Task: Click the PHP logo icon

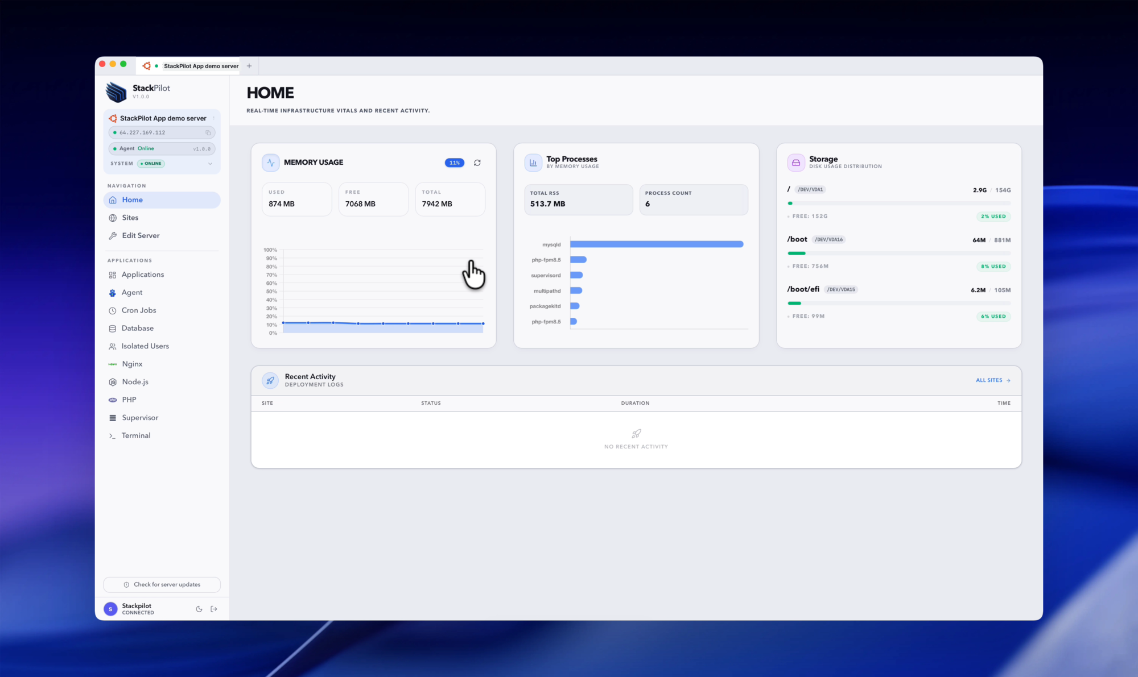Action: click(x=113, y=400)
